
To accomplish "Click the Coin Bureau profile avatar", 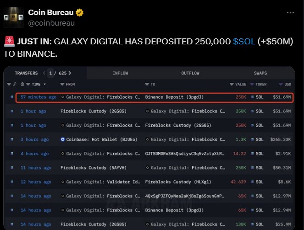I will [14, 18].
